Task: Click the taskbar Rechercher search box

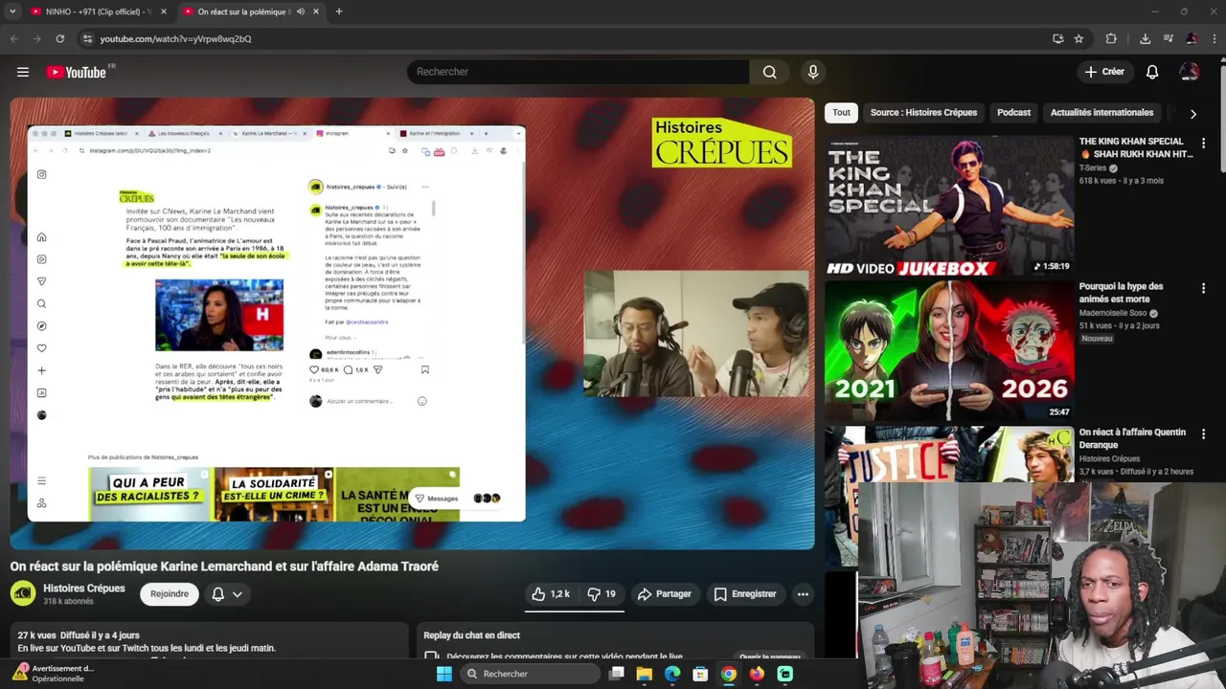Action: click(530, 674)
